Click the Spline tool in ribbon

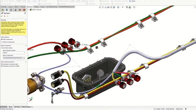click(132, 1)
